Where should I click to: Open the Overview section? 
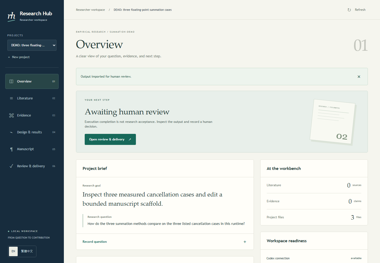[32, 82]
